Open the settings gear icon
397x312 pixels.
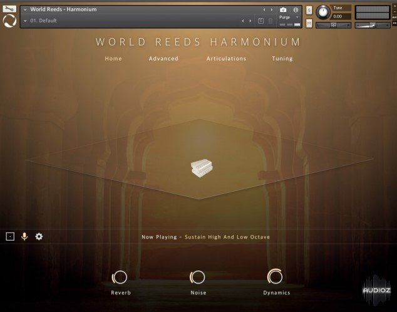[x=39, y=236]
